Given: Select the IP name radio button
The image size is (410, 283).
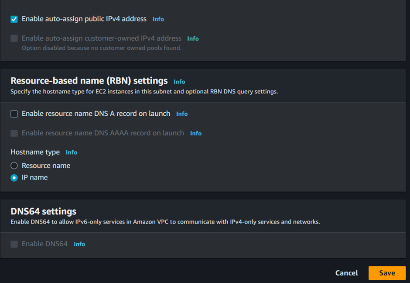Looking at the screenshot, I should click(x=14, y=178).
